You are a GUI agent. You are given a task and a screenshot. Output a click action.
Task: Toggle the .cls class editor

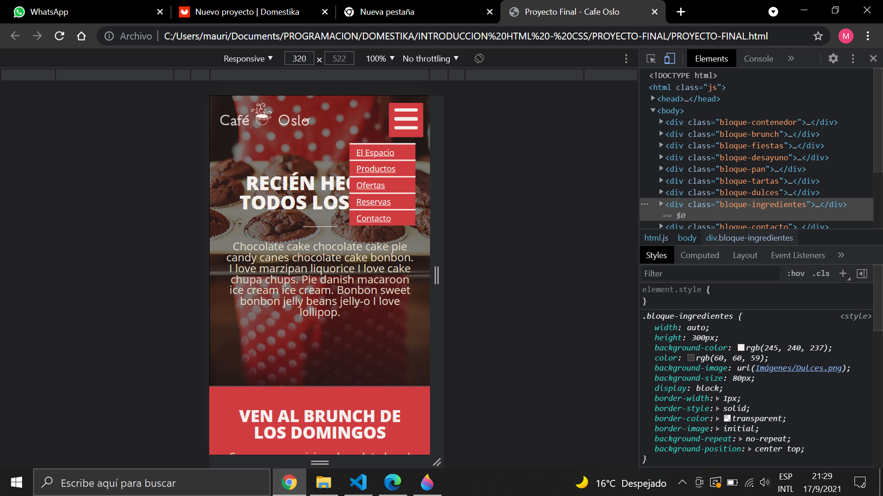821,274
